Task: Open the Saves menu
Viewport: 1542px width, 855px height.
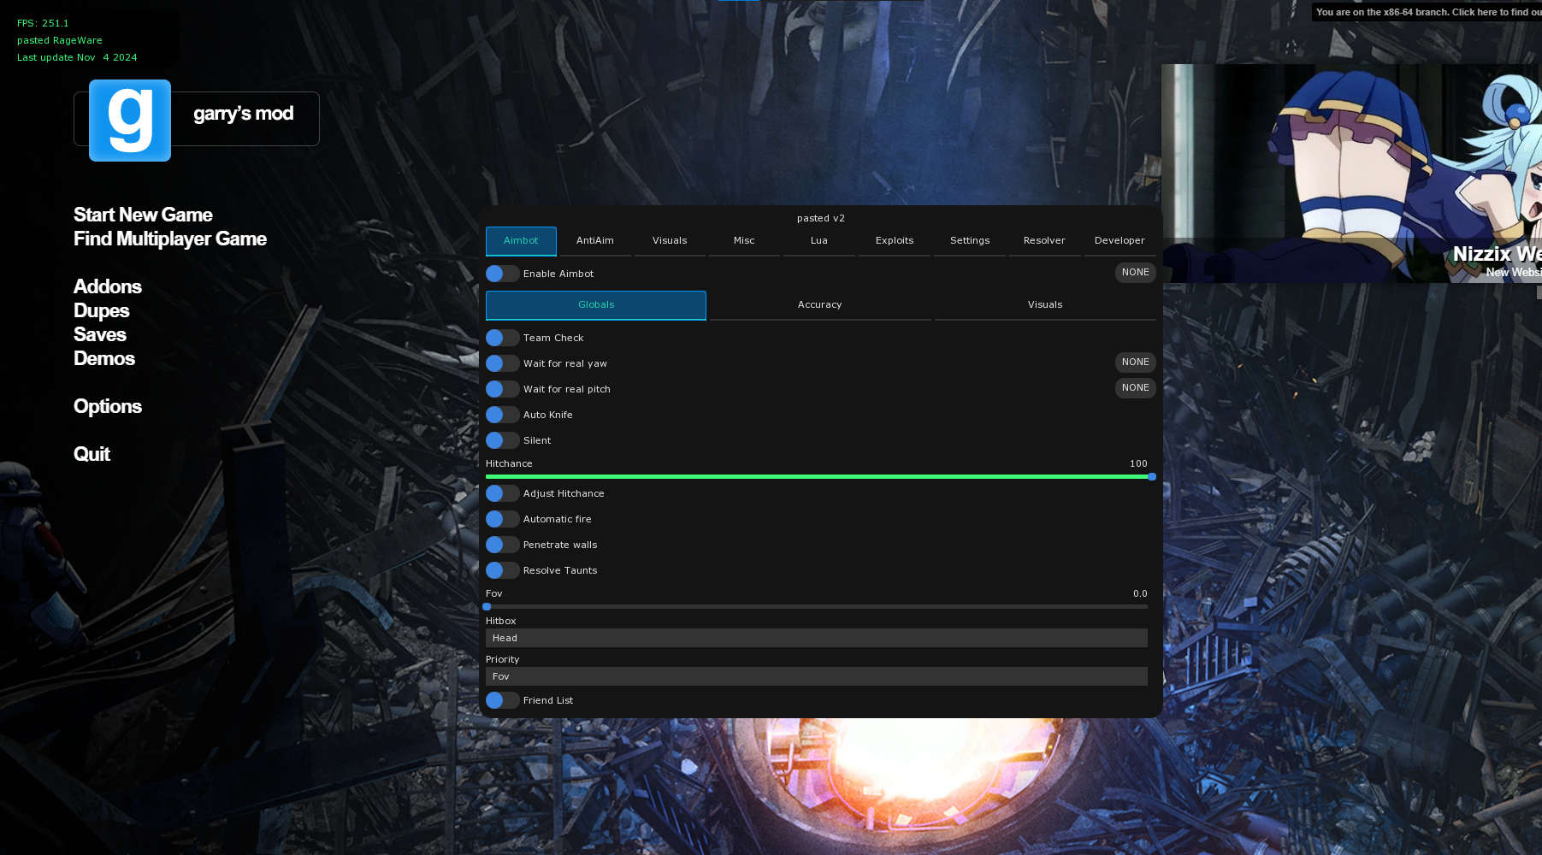Action: [100, 334]
